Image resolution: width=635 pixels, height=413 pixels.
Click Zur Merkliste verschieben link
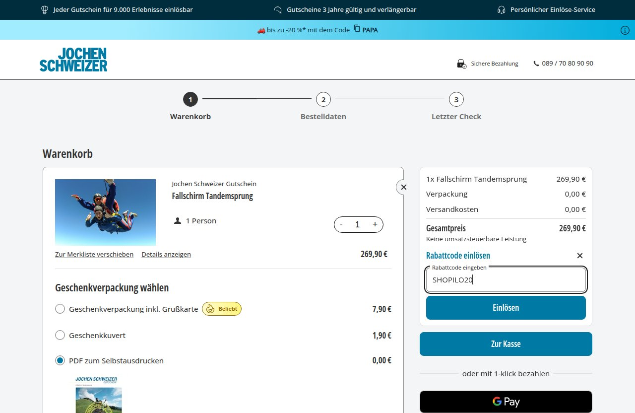pyautogui.click(x=94, y=254)
